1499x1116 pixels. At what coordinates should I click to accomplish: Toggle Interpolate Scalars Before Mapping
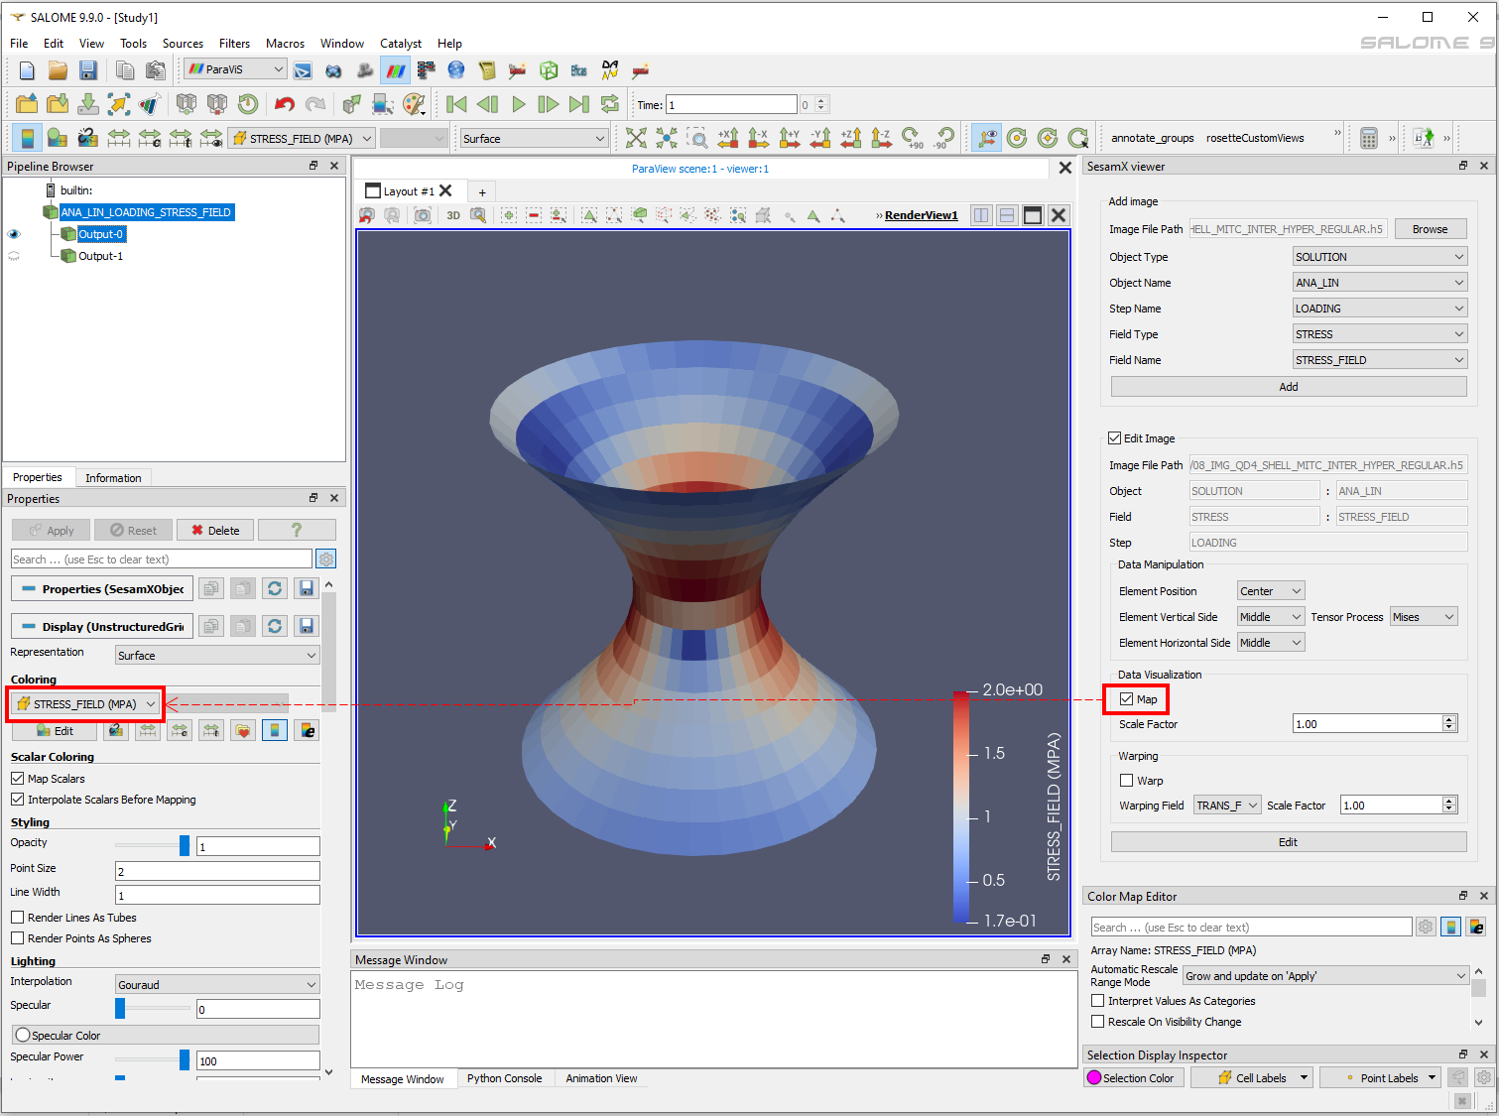[18, 800]
